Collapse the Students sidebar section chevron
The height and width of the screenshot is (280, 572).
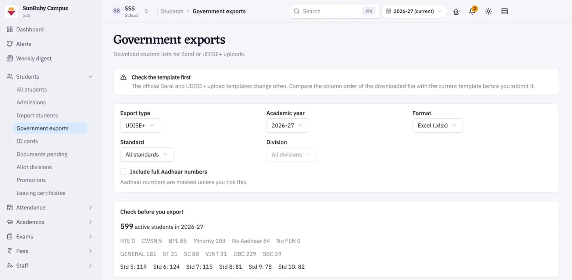tap(91, 77)
